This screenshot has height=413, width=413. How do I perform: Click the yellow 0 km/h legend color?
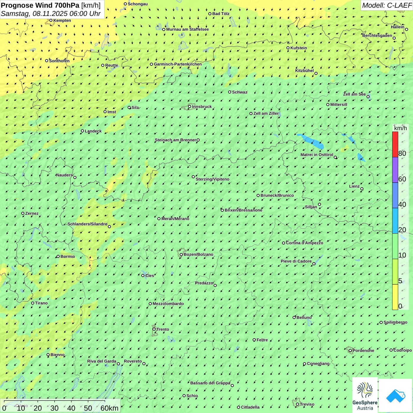pos(395,297)
